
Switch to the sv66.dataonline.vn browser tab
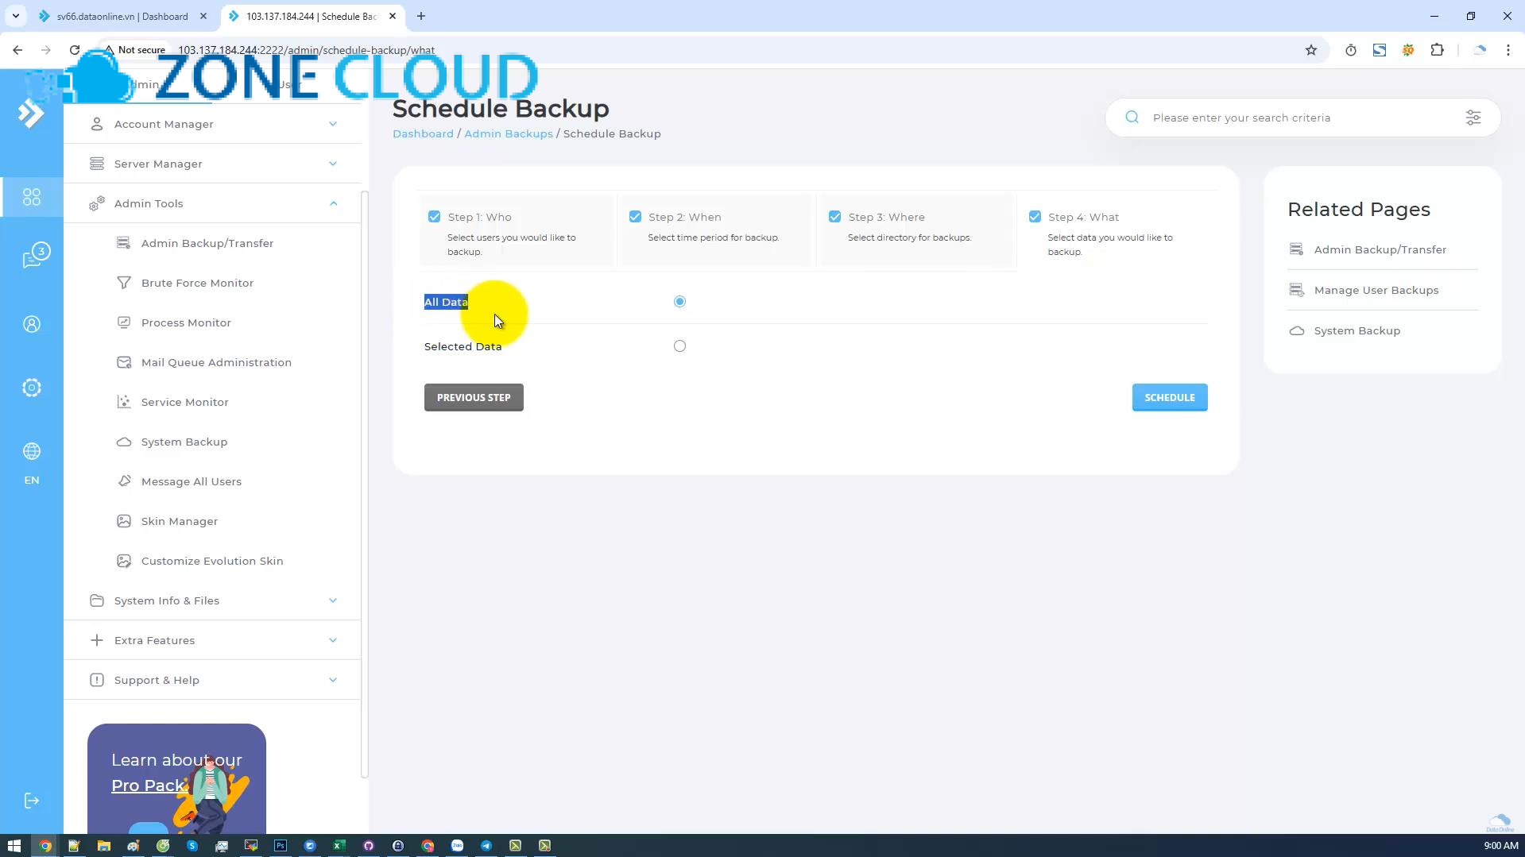(x=119, y=16)
